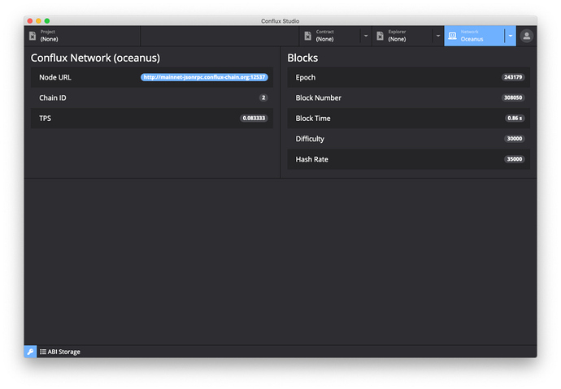The image size is (561, 389).
Task: Click the Epoch value badge
Action: coord(513,77)
